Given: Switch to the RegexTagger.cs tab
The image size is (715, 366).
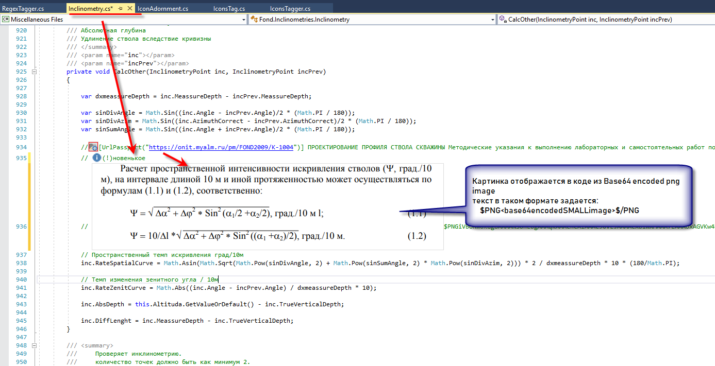Looking at the screenshot, I should point(23,9).
